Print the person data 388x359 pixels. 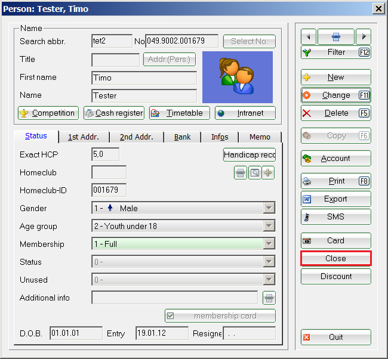[336, 181]
